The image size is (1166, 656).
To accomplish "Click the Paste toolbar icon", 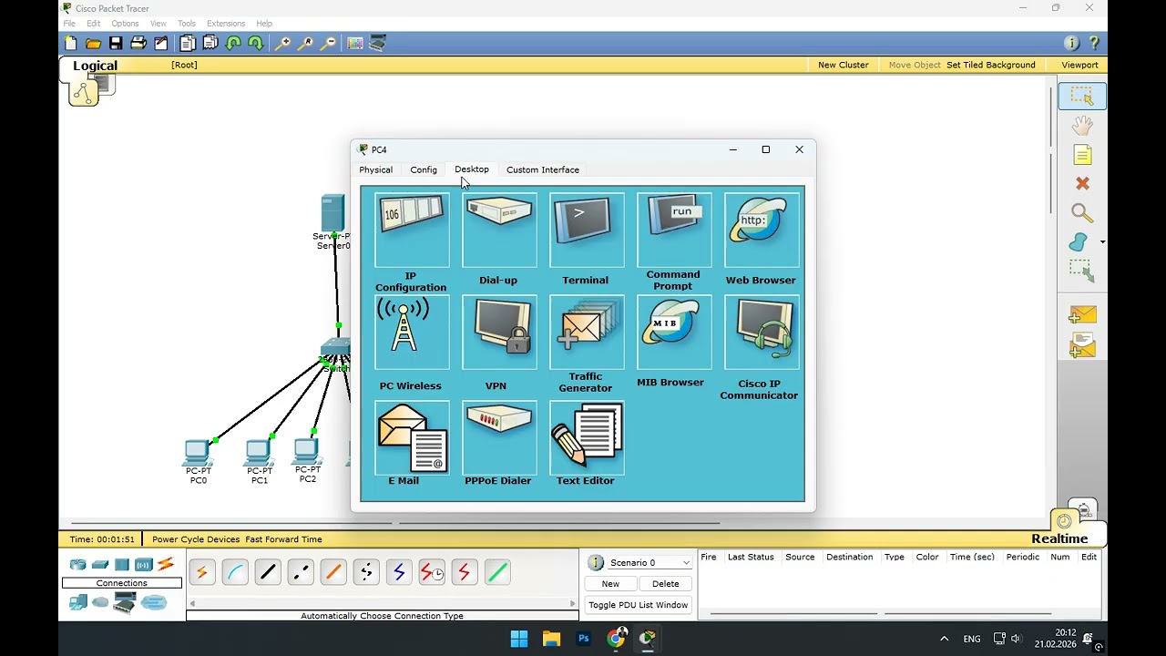I will point(210,43).
